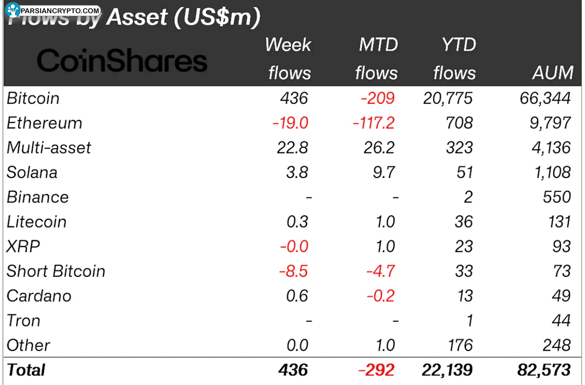Select the MTD flows column header
This screenshot has width=585, height=385.
[377, 59]
